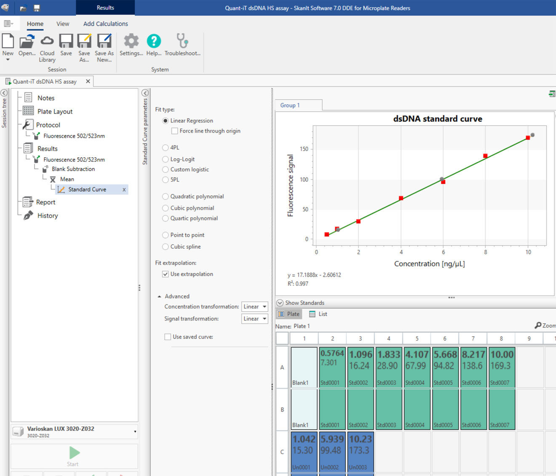Select well Un0002 on Plate 1

pyautogui.click(x=332, y=452)
